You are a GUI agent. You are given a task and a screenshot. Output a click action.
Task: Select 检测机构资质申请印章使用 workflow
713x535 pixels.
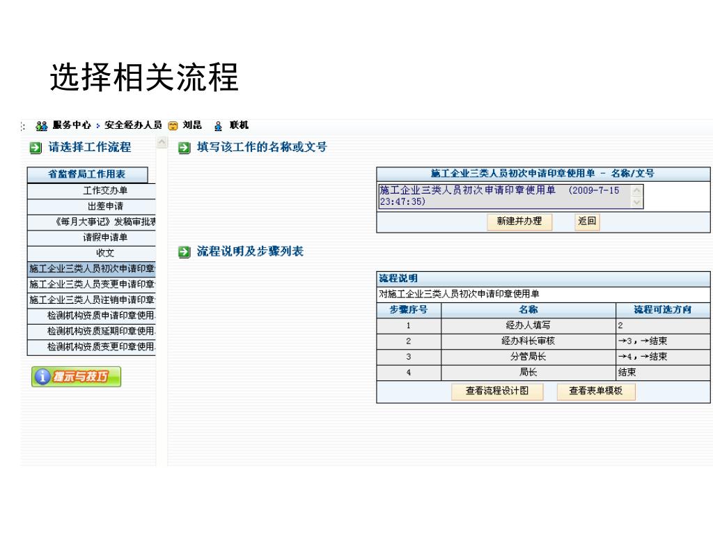click(x=91, y=316)
